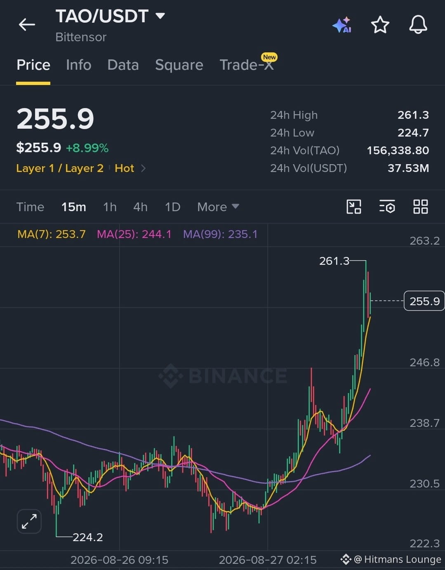Tap the 24h Vol(USDT) value 37.53M
The height and width of the screenshot is (570, 445).
[x=408, y=168]
